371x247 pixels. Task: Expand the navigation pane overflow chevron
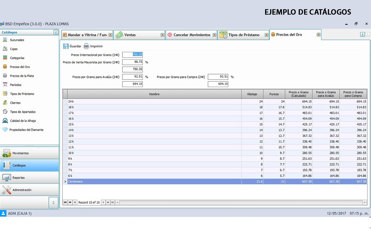(54, 203)
